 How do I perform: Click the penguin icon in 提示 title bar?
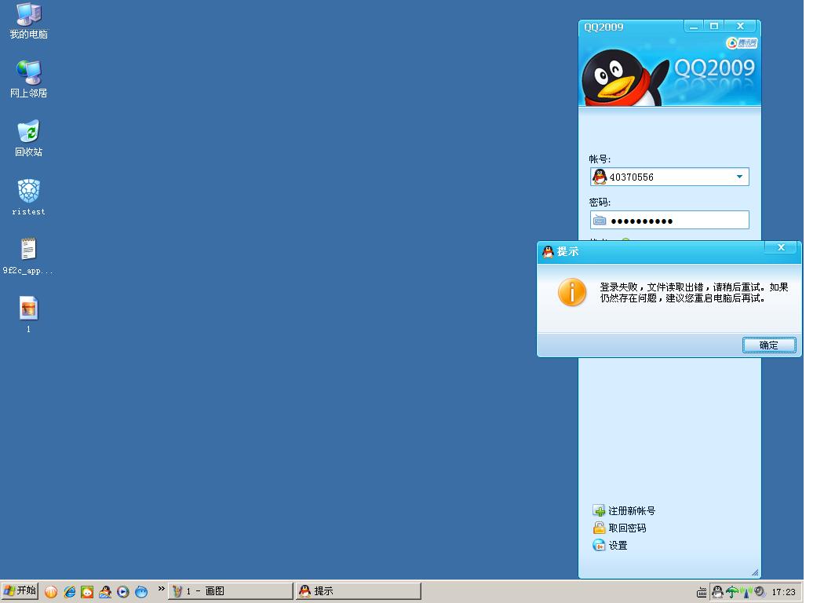coord(548,251)
